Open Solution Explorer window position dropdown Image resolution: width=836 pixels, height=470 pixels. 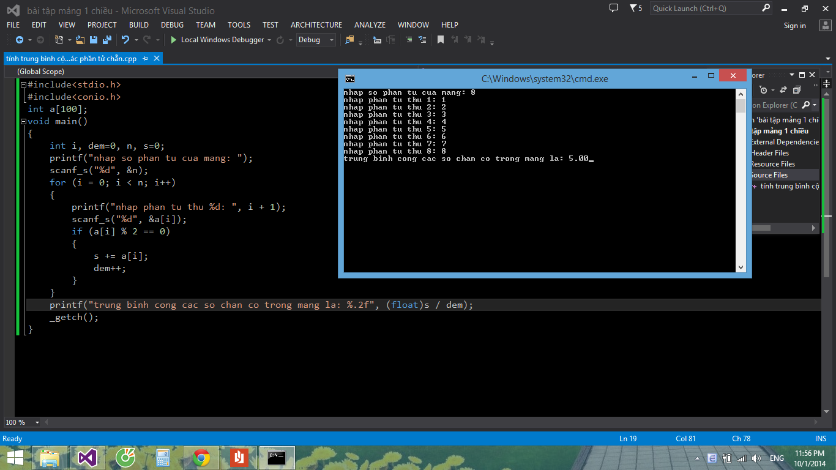tap(792, 75)
